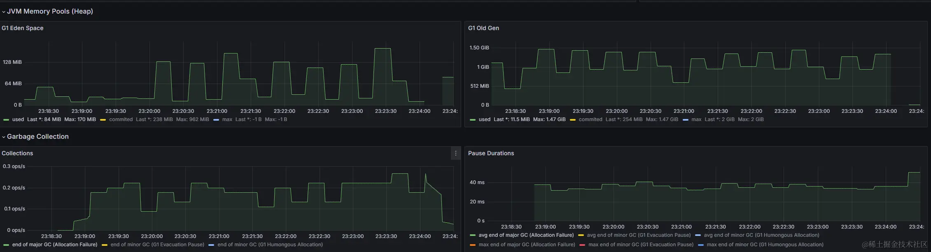
Task: Click the '512 MiB' y-axis label in G1 Old Gen
Action: (480, 86)
